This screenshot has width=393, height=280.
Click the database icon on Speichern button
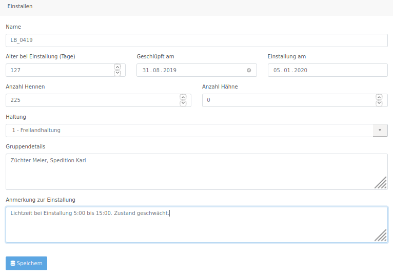pos(13,263)
